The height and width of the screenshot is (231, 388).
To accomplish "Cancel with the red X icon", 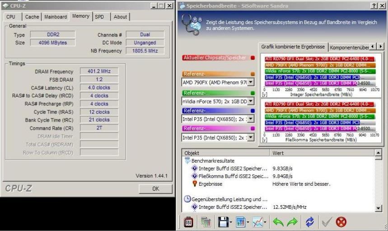I will click(x=341, y=222).
